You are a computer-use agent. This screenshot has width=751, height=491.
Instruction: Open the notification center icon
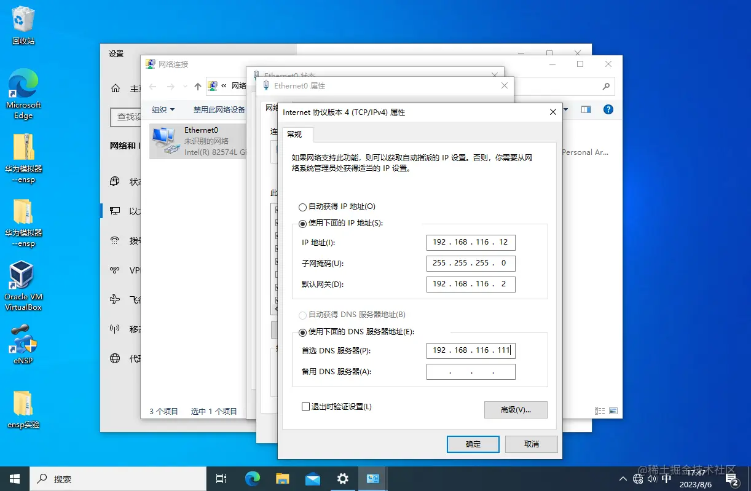tap(731, 479)
